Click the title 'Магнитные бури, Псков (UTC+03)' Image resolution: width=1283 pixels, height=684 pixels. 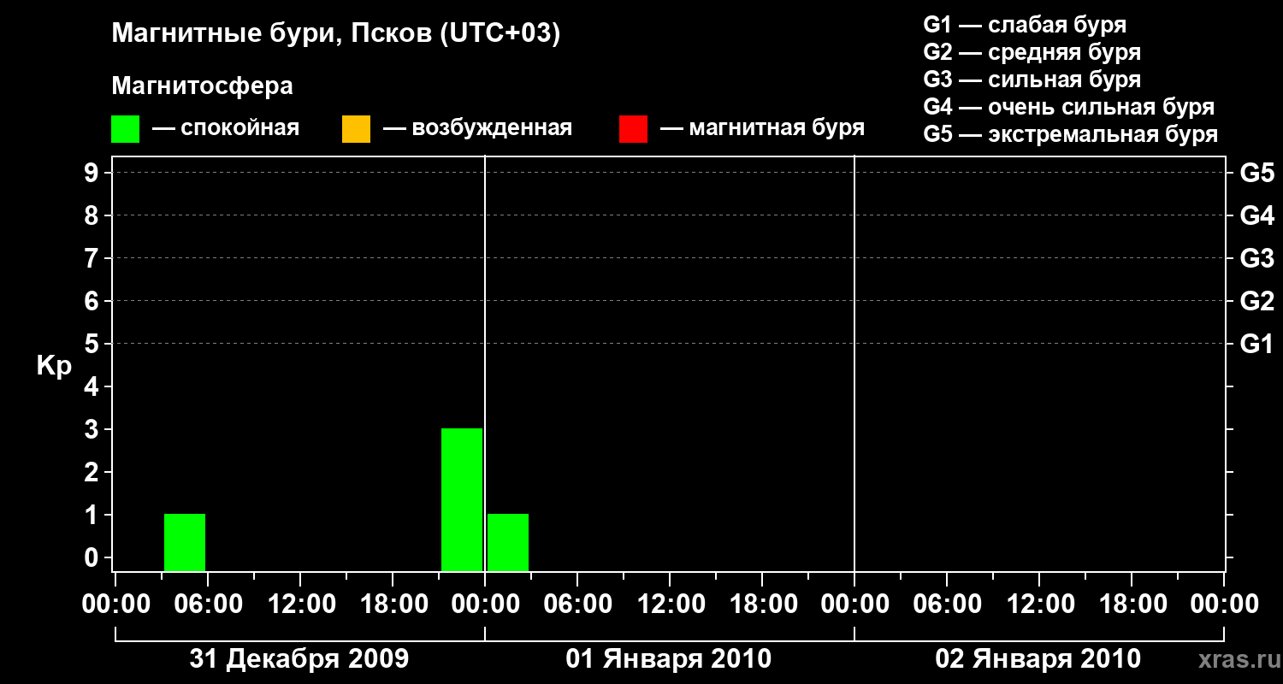pyautogui.click(x=336, y=34)
